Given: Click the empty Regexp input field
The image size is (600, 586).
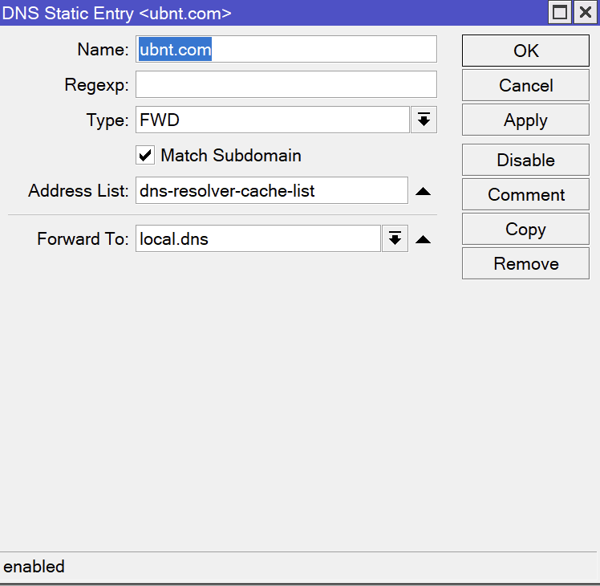Looking at the screenshot, I should (286, 84).
